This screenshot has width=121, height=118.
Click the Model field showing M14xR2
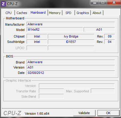[55, 29]
